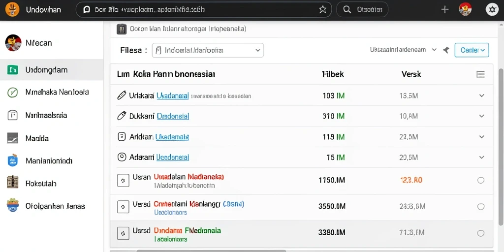Open the Cmhentami Kanlangrj link

pyautogui.click(x=187, y=204)
